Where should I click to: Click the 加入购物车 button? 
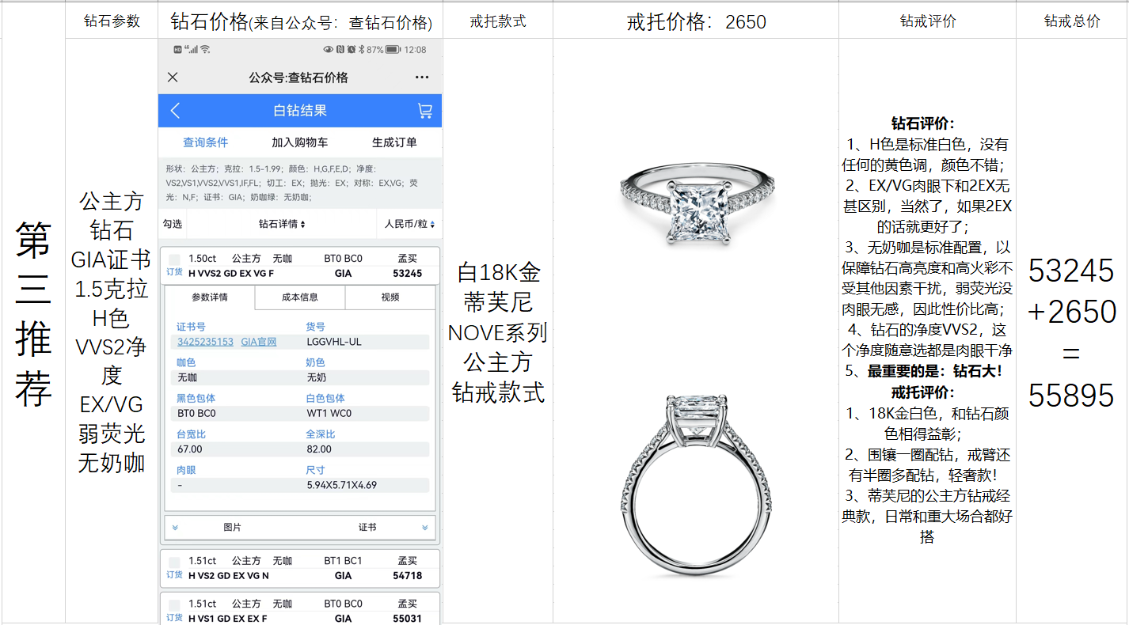[300, 142]
